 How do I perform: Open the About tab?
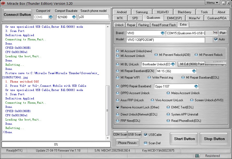tap(221, 12)
